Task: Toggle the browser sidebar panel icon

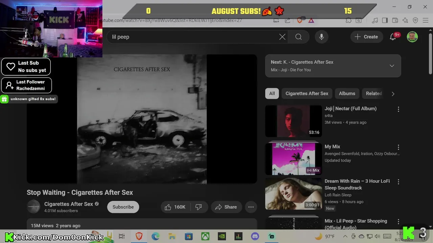Action: 385,20
